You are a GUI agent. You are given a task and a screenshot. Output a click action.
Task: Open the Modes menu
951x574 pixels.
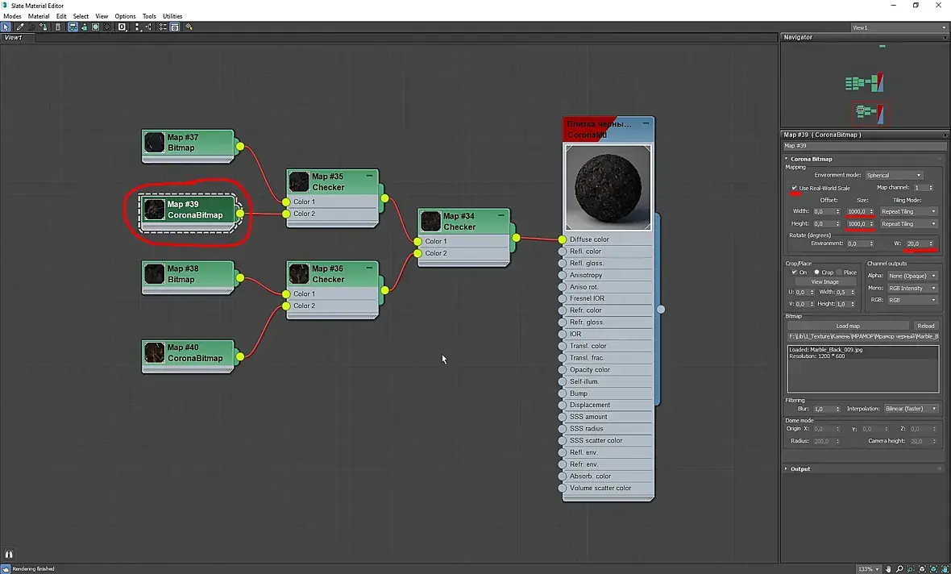[12, 16]
